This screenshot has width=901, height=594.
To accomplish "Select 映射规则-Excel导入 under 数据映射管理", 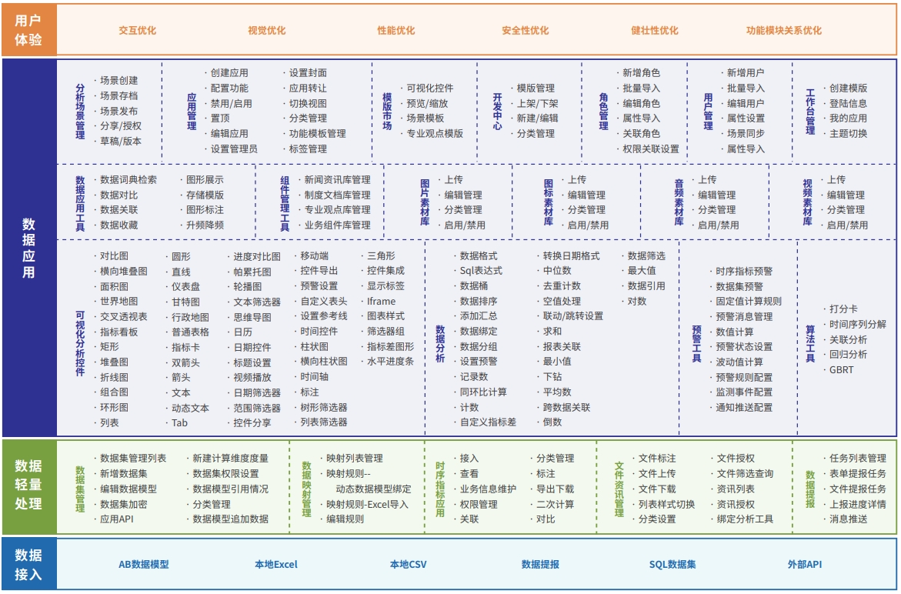I will pyautogui.click(x=367, y=504).
